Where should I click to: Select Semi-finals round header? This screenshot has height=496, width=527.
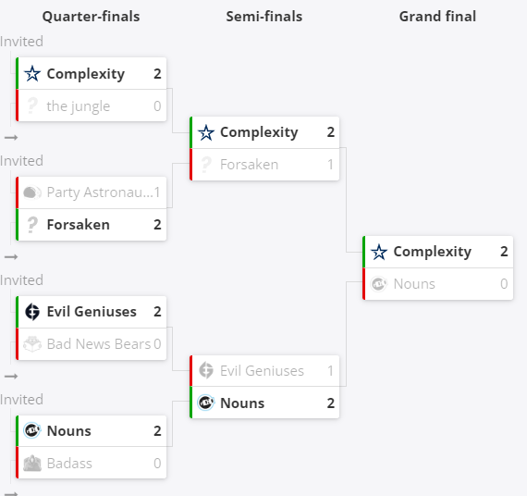(x=264, y=17)
